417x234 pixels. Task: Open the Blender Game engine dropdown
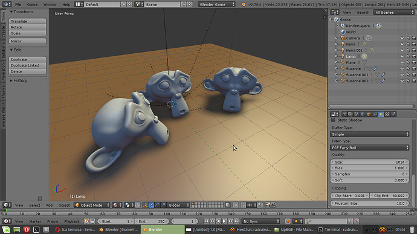[x=216, y=4]
